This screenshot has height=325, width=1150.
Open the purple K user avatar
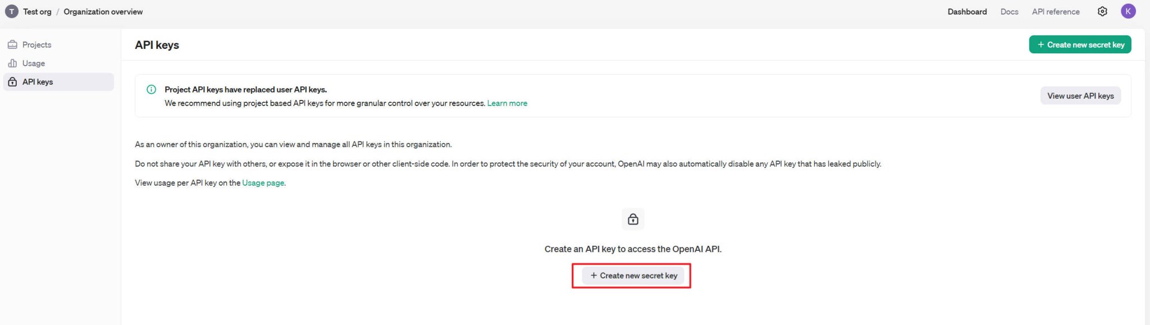[x=1128, y=11]
